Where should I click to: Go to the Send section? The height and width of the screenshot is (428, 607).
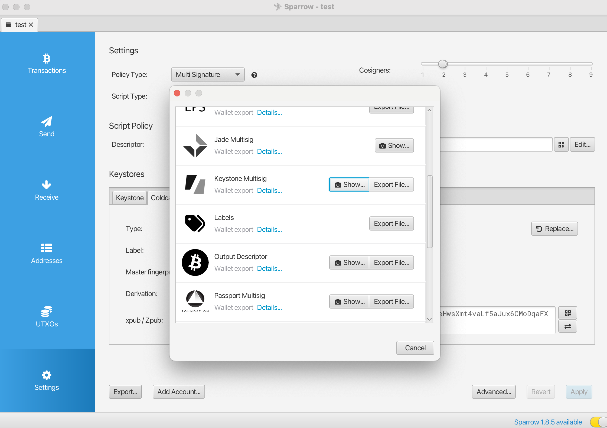coord(47,127)
